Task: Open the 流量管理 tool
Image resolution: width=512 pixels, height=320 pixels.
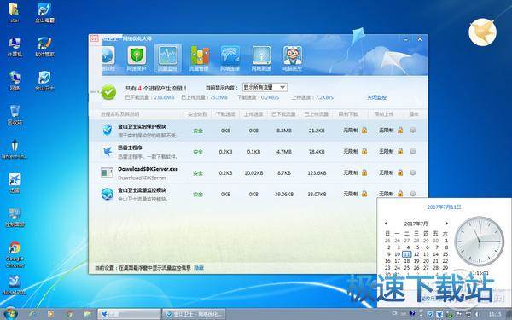Action: (x=199, y=59)
